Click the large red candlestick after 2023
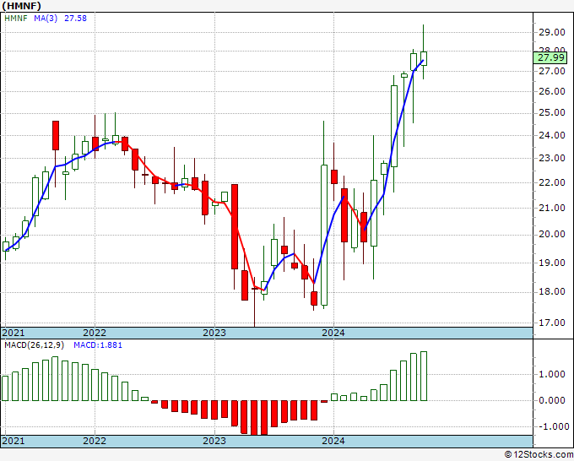The width and height of the screenshot is (574, 461). point(235,226)
